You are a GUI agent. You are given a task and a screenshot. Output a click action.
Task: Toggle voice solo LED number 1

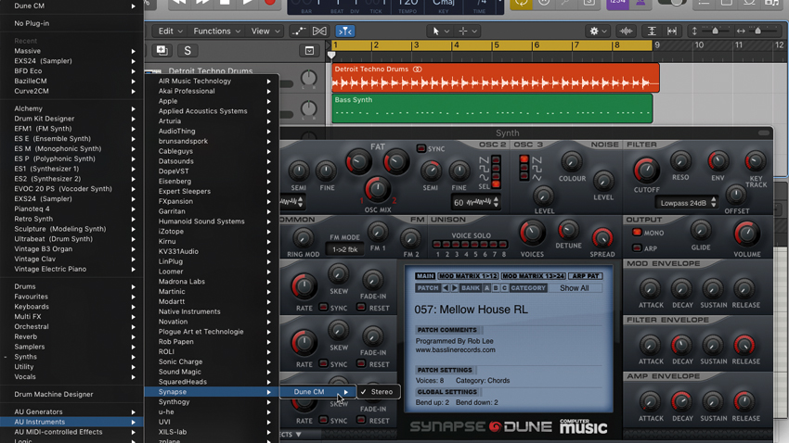pyautogui.click(x=437, y=245)
